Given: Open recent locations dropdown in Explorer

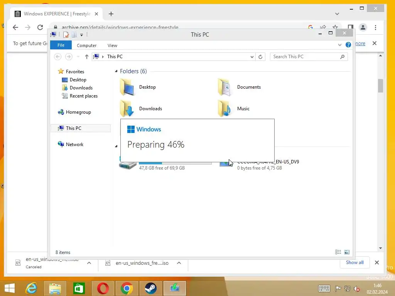Looking at the screenshot, I should click(78, 57).
